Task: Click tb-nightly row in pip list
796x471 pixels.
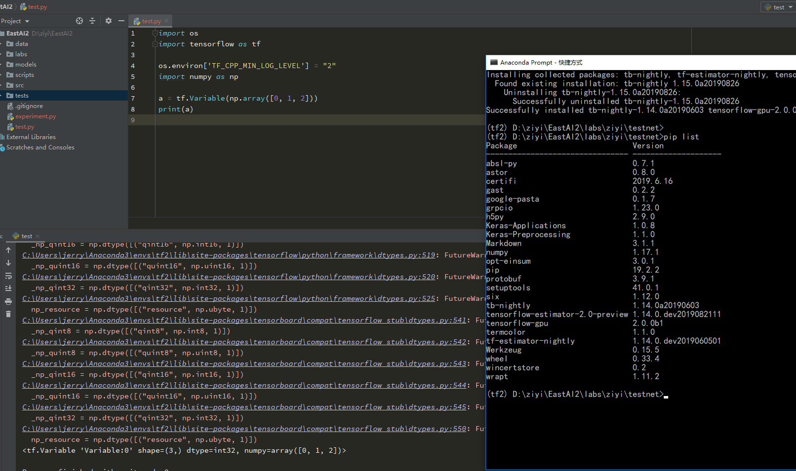Action: 592,305
